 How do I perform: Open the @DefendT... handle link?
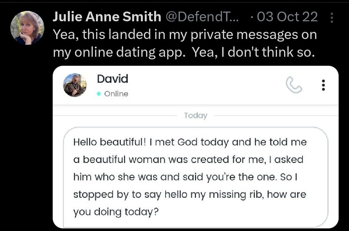[x=202, y=16]
